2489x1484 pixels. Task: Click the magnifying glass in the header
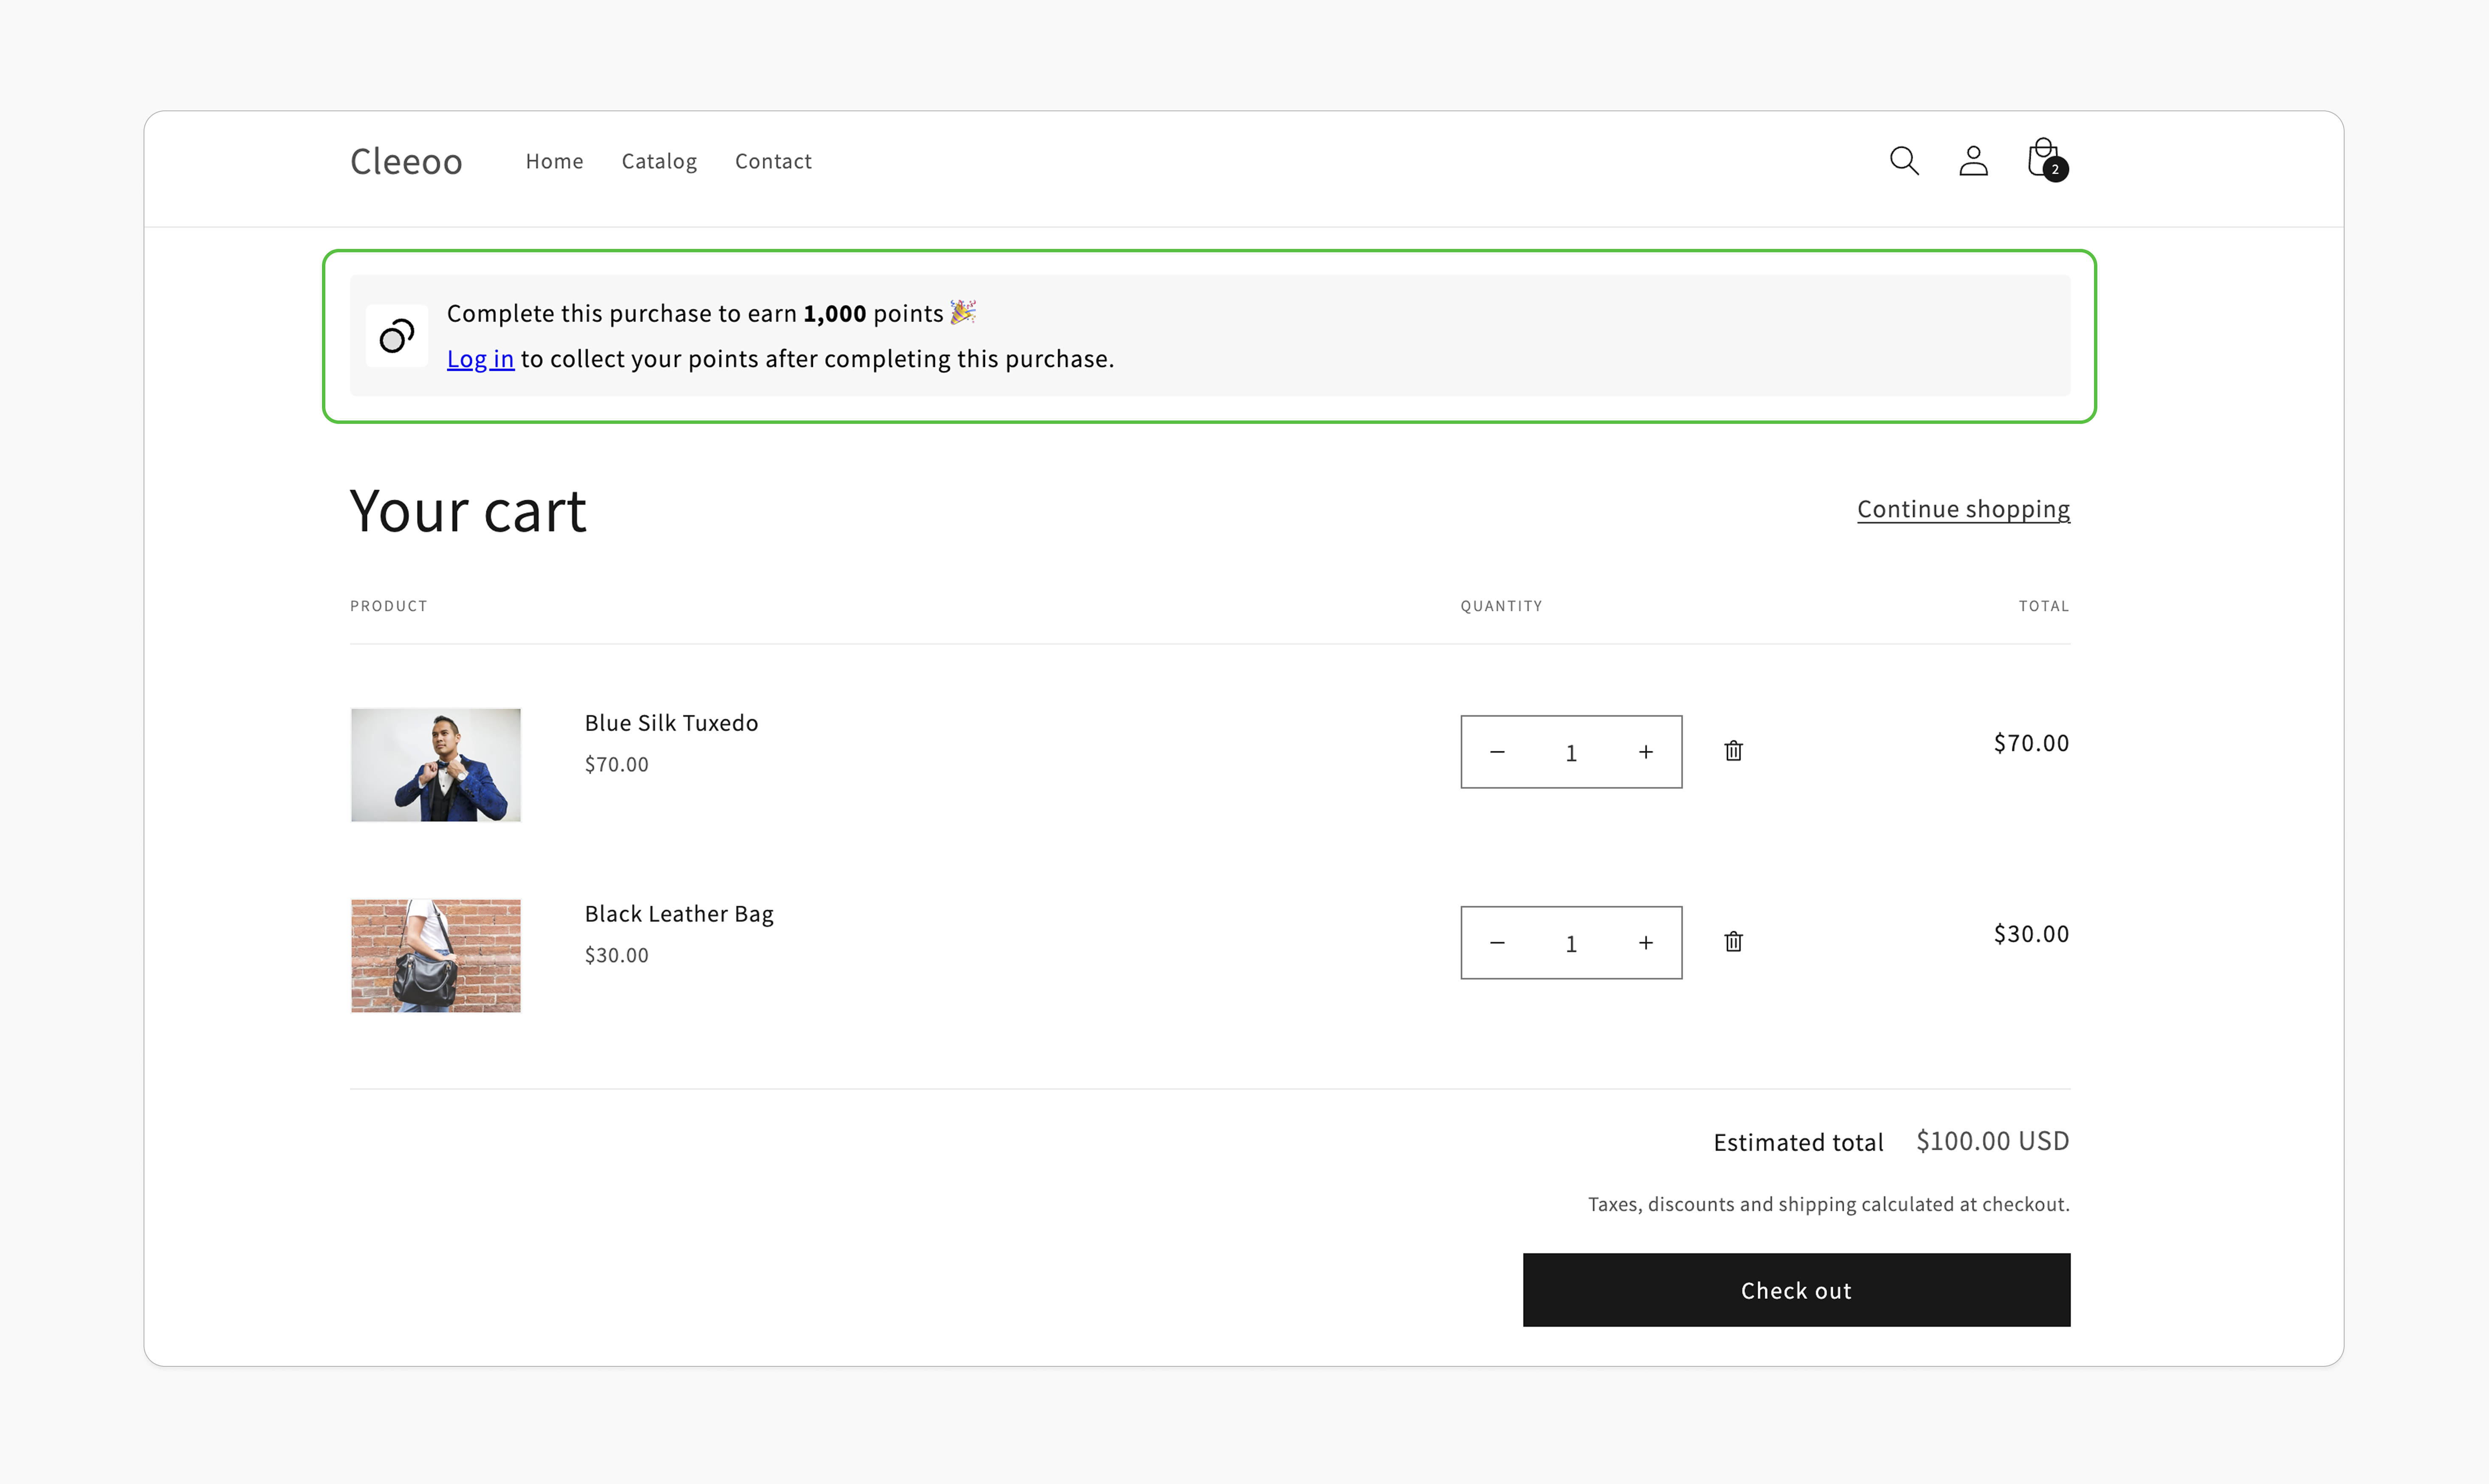click(x=1903, y=160)
